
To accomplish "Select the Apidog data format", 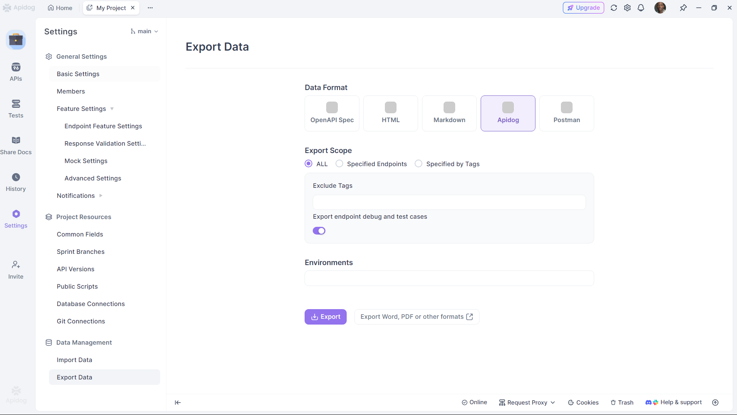I will click(508, 113).
